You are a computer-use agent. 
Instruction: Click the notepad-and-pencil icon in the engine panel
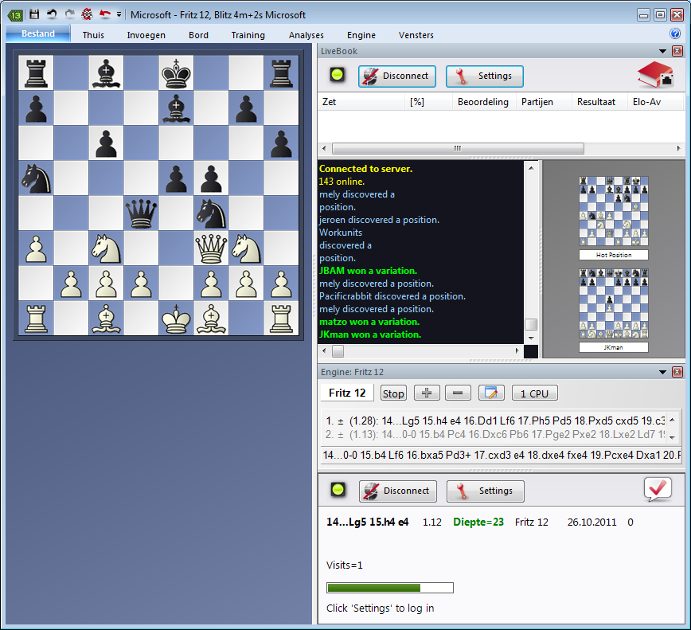(x=491, y=393)
